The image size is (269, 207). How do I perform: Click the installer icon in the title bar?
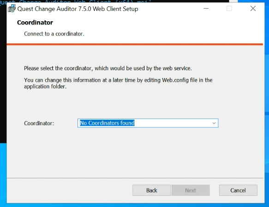coord(12,8)
